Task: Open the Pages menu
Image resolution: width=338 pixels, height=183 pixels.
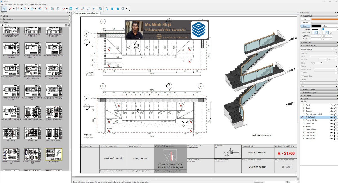Action: (x=32, y=4)
